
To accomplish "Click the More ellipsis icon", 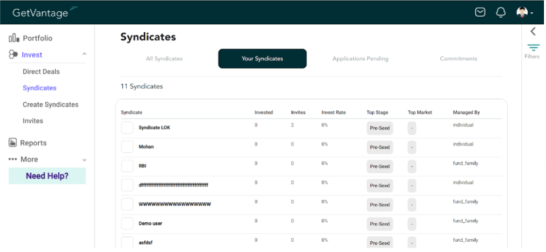I will 13,159.
